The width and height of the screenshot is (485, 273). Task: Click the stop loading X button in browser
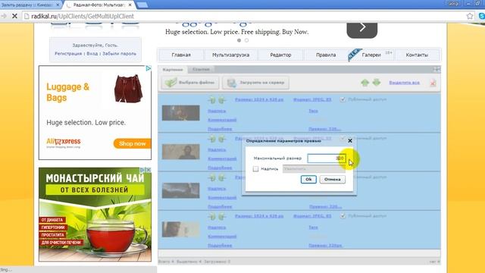click(x=14, y=16)
